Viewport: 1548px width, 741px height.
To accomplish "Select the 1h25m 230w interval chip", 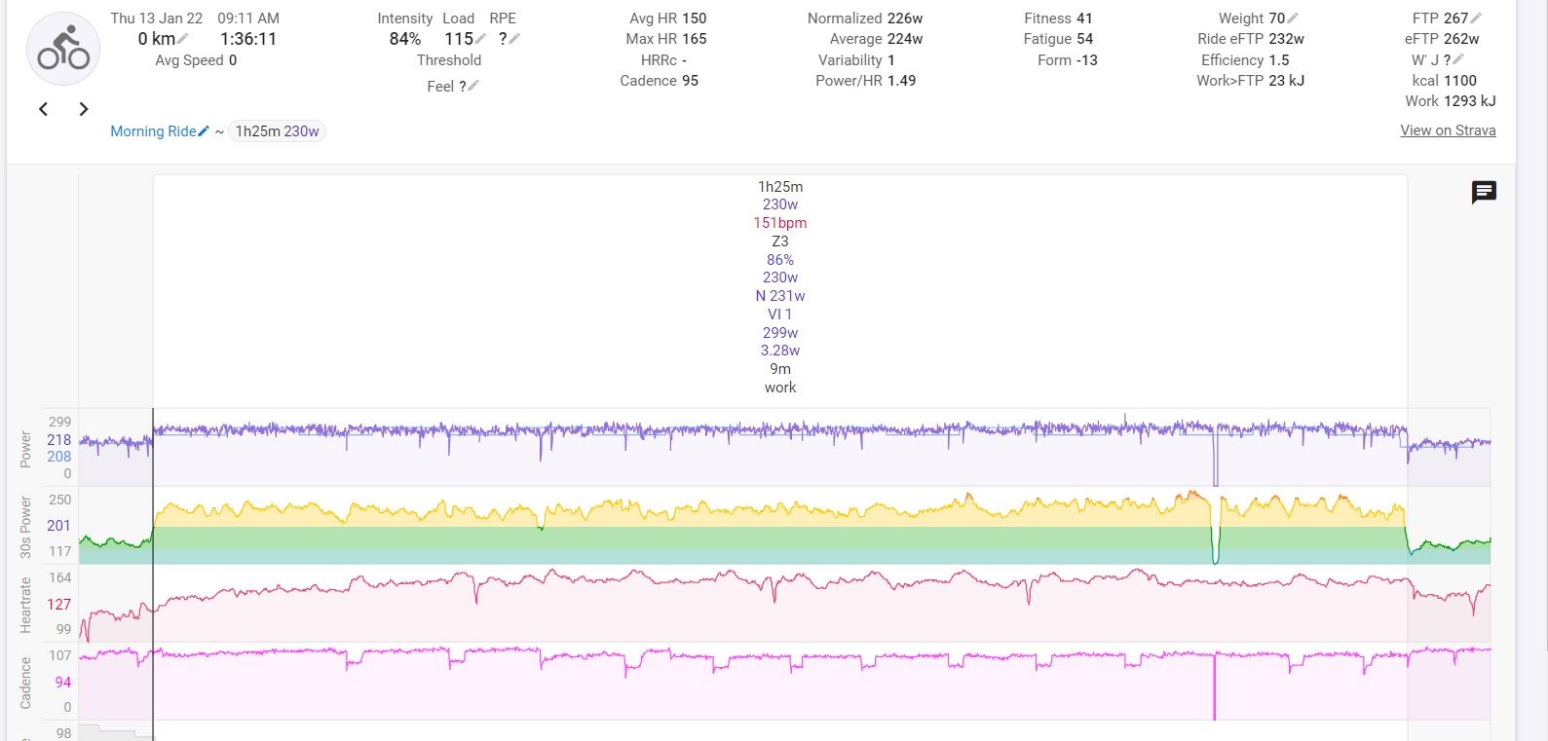I will click(277, 131).
